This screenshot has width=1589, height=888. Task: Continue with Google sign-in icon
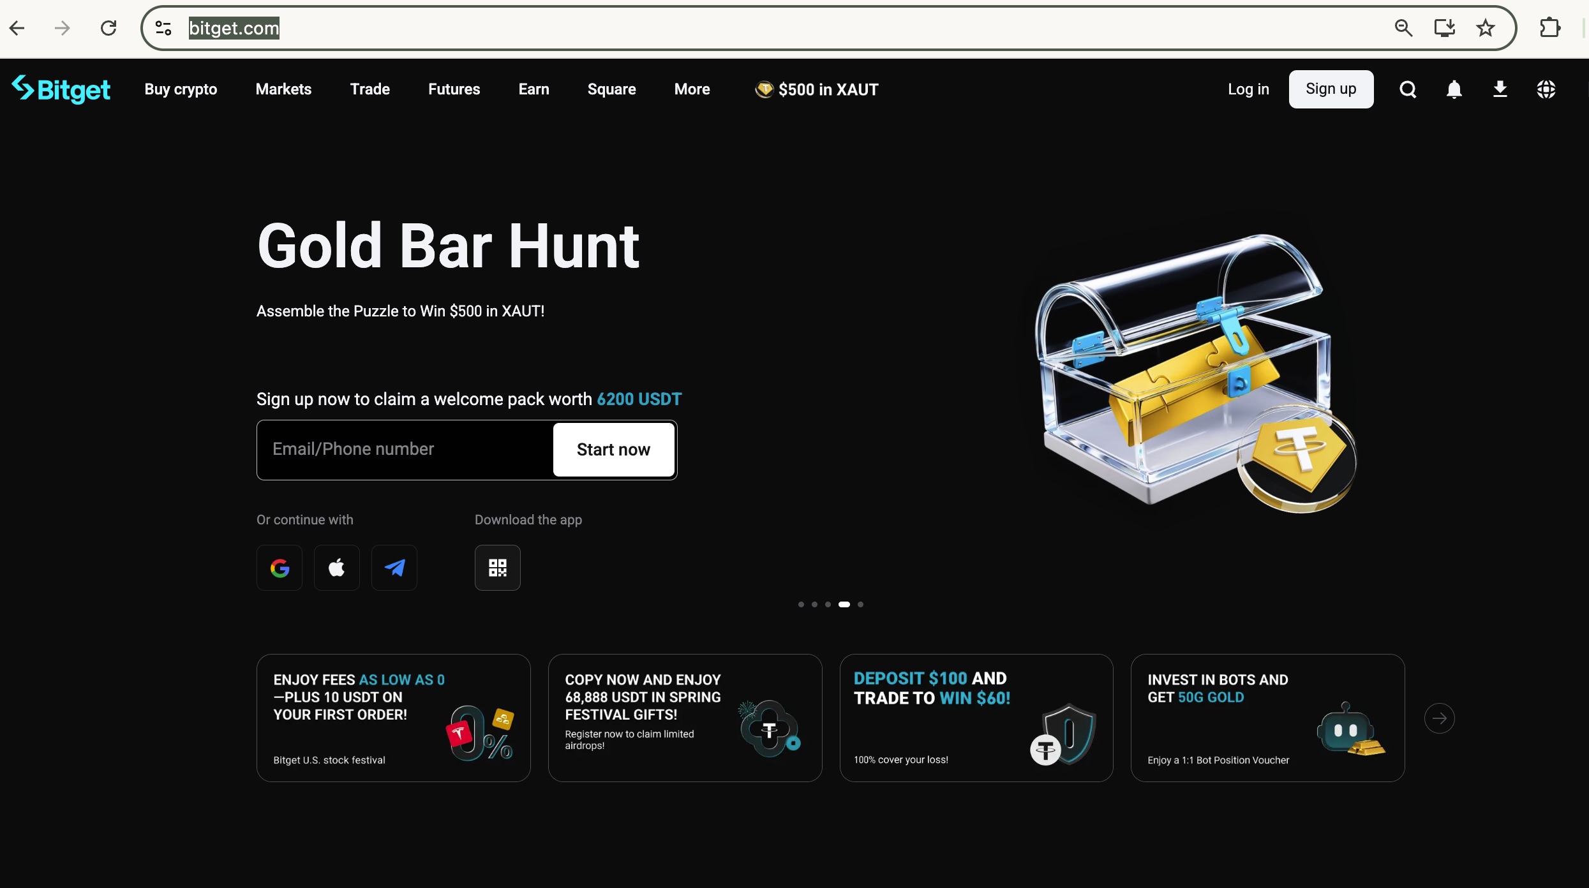click(280, 568)
